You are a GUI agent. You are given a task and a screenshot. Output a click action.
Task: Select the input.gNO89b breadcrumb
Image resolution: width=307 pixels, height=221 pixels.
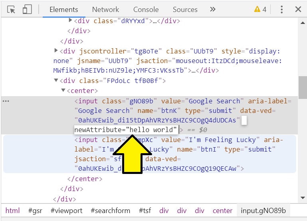point(263,211)
